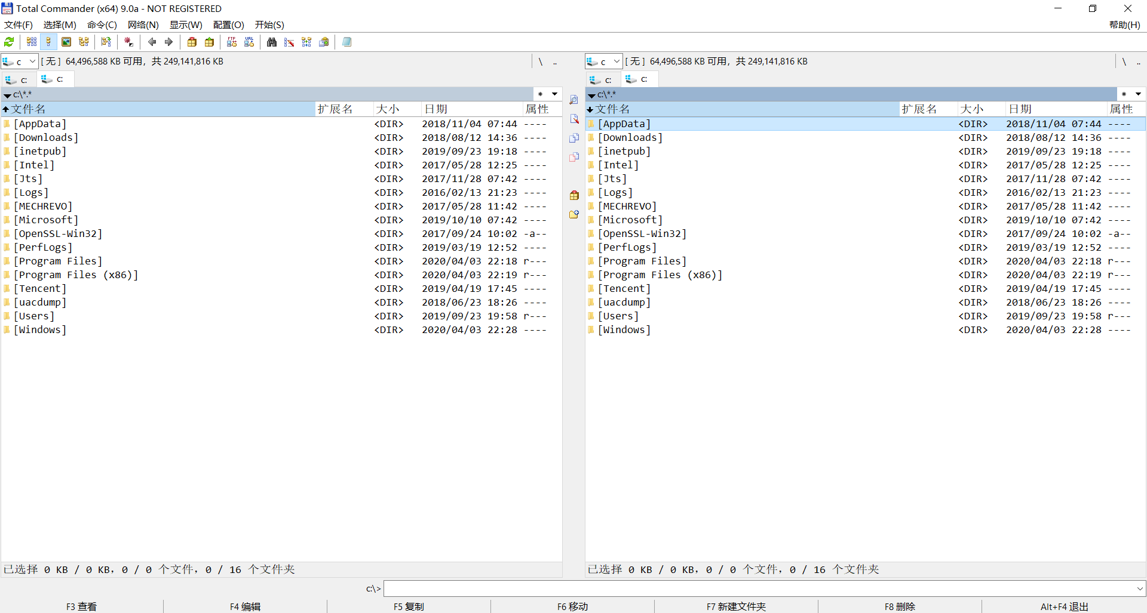
Task: Go to parent with right panel dots
Action: [1139, 61]
